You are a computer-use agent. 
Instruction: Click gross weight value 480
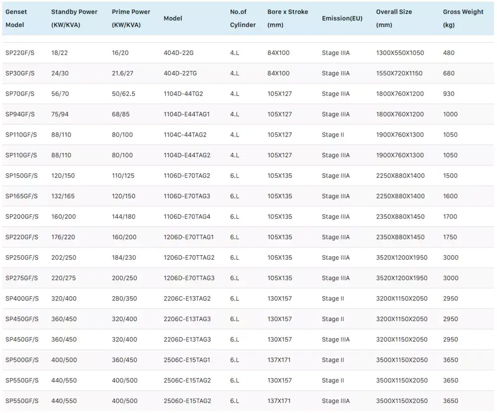coord(448,53)
